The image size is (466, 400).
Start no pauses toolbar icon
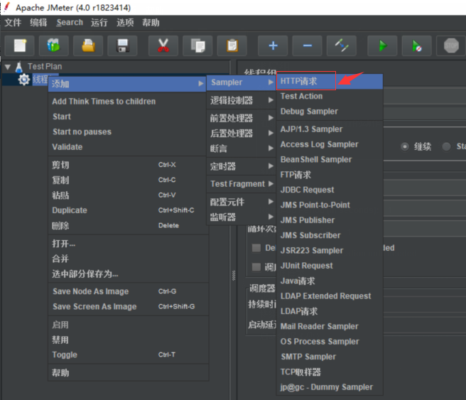[417, 45]
